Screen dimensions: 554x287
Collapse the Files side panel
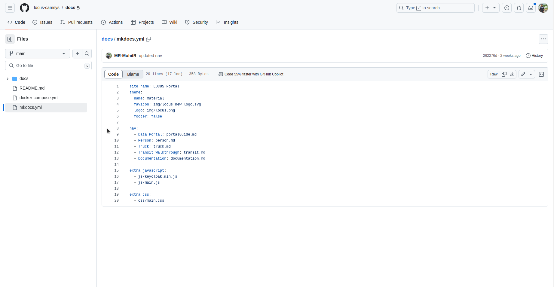tap(10, 39)
